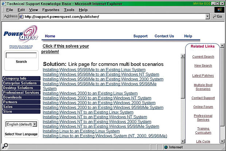Open the Contact Support related link

pyautogui.click(x=203, y=98)
